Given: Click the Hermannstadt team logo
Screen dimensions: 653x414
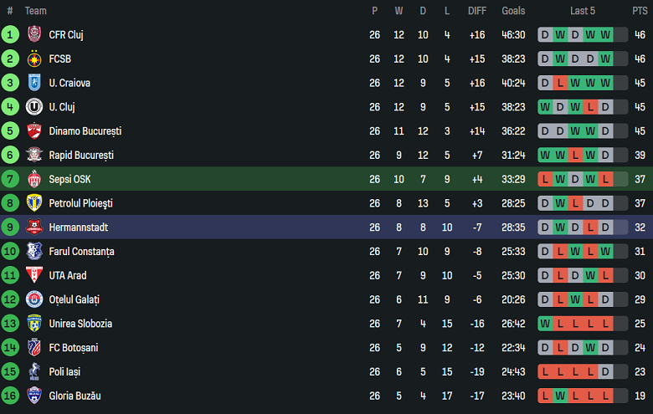Looking at the screenshot, I should tap(33, 227).
